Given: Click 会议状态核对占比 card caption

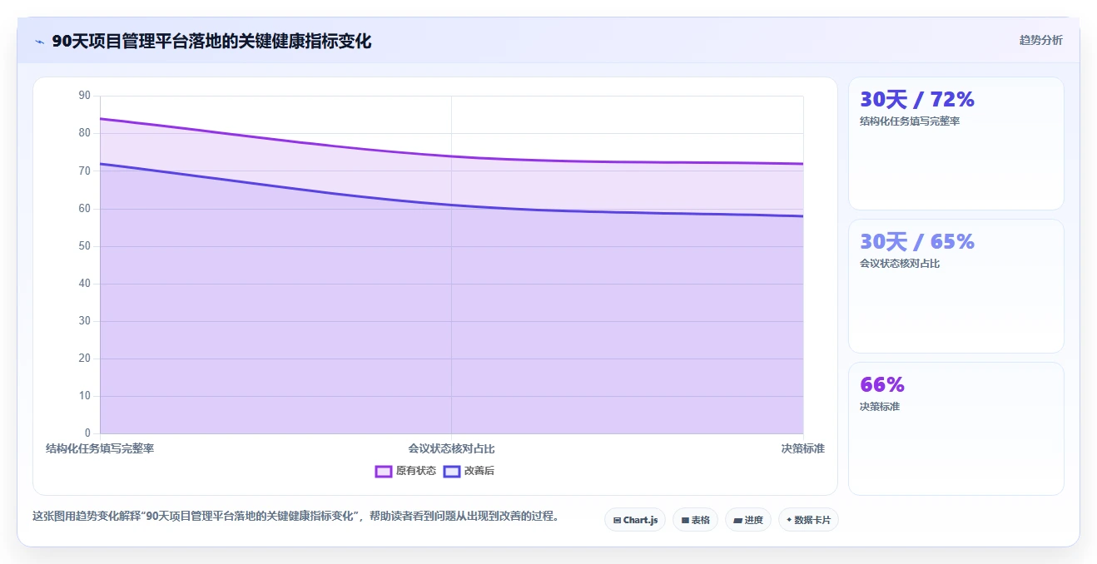Looking at the screenshot, I should coord(900,264).
